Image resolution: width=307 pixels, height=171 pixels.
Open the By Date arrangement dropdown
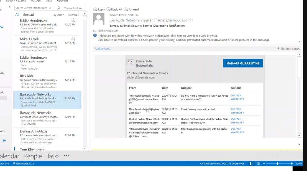coord(59,15)
